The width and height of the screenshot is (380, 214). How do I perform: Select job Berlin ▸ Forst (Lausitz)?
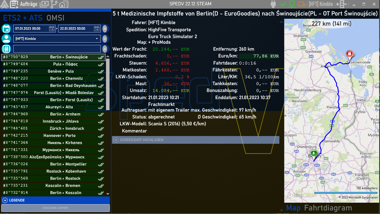(53, 100)
